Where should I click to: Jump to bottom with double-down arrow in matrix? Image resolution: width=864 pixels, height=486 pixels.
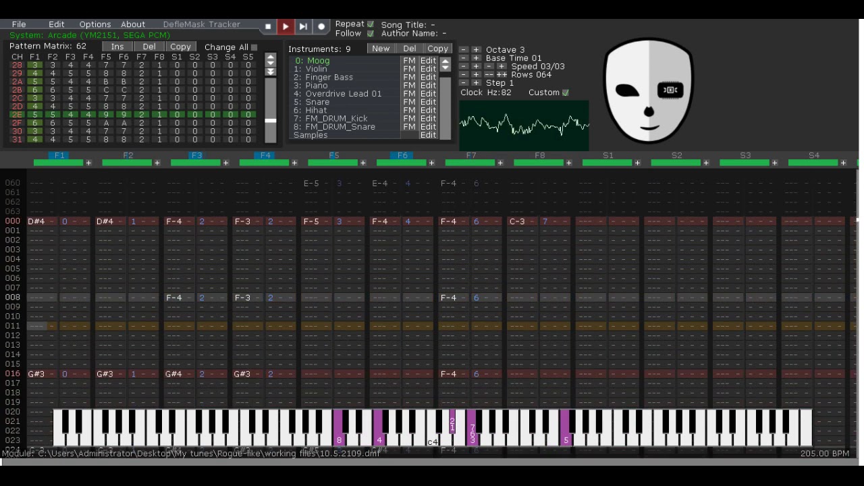pyautogui.click(x=271, y=72)
